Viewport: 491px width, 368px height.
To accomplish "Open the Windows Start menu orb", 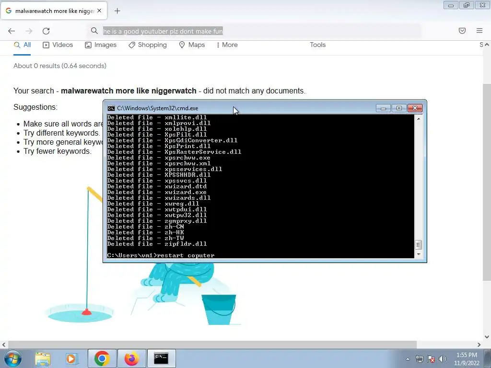I will click(12, 358).
